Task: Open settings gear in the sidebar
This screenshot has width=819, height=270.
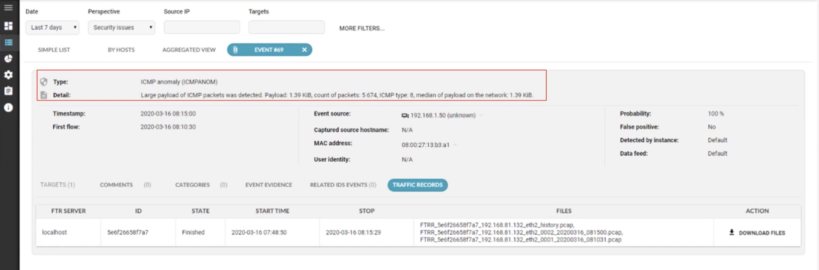Action: [x=8, y=75]
